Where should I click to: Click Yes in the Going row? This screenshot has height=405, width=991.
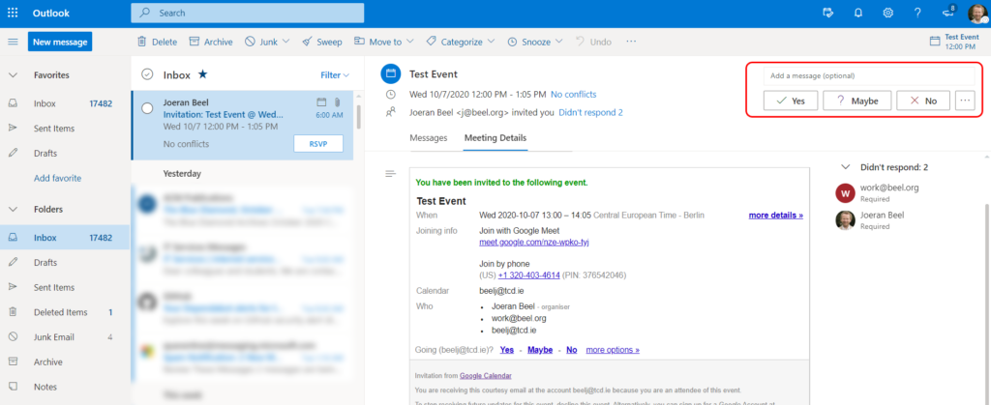(x=506, y=350)
